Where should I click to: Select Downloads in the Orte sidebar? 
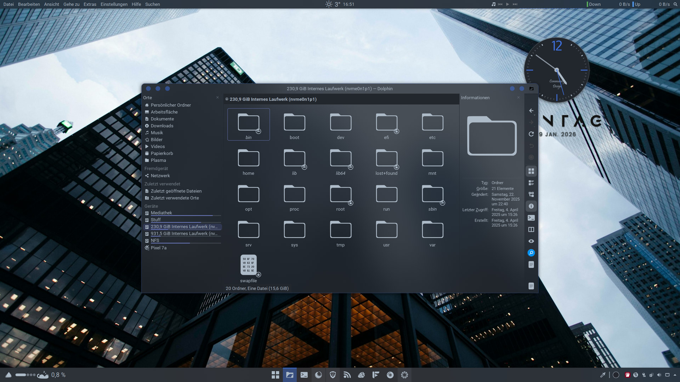point(162,126)
